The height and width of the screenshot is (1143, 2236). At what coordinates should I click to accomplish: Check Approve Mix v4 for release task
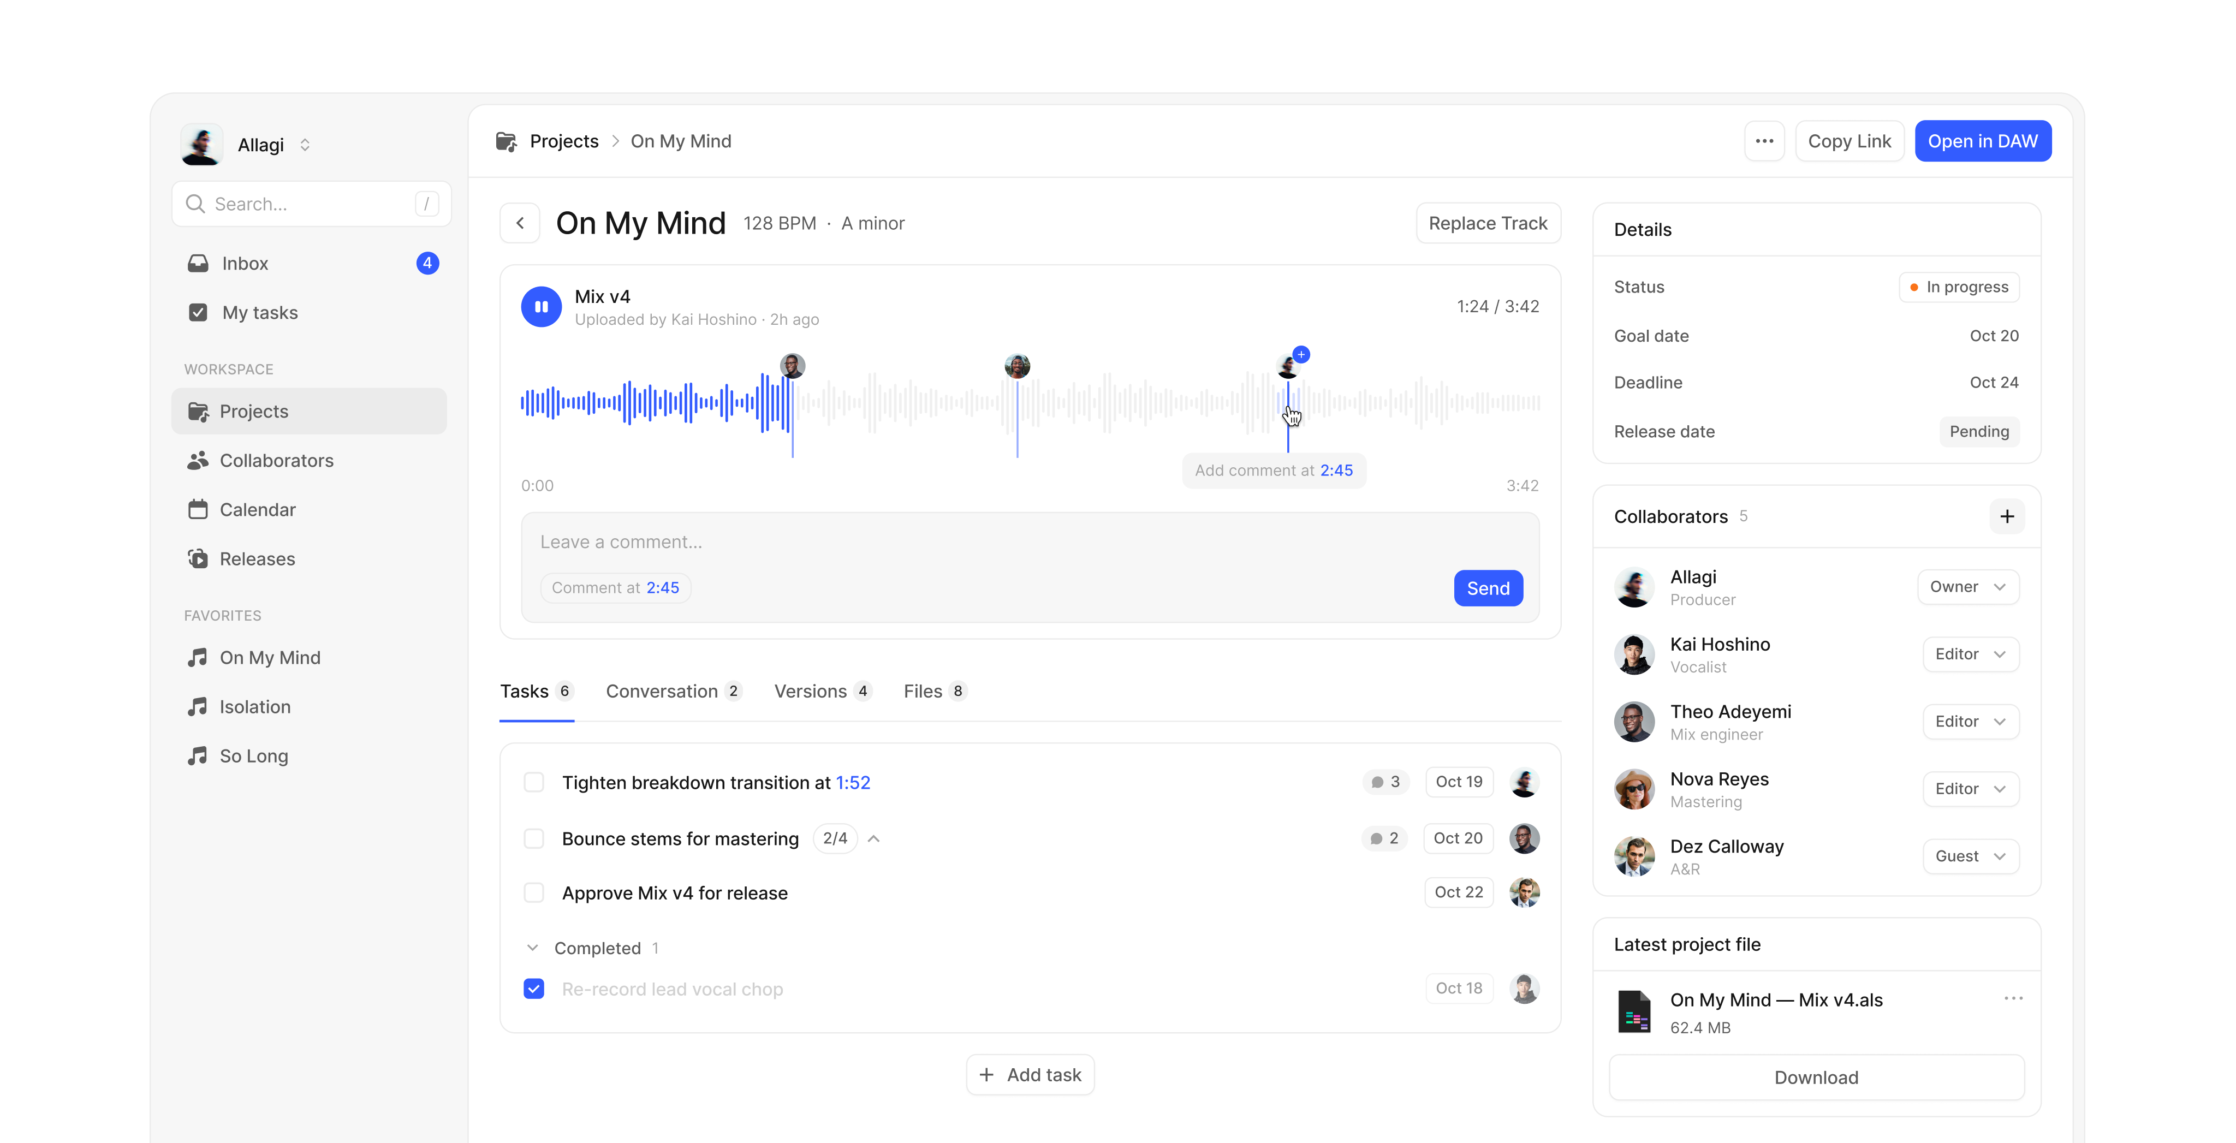pyautogui.click(x=534, y=893)
